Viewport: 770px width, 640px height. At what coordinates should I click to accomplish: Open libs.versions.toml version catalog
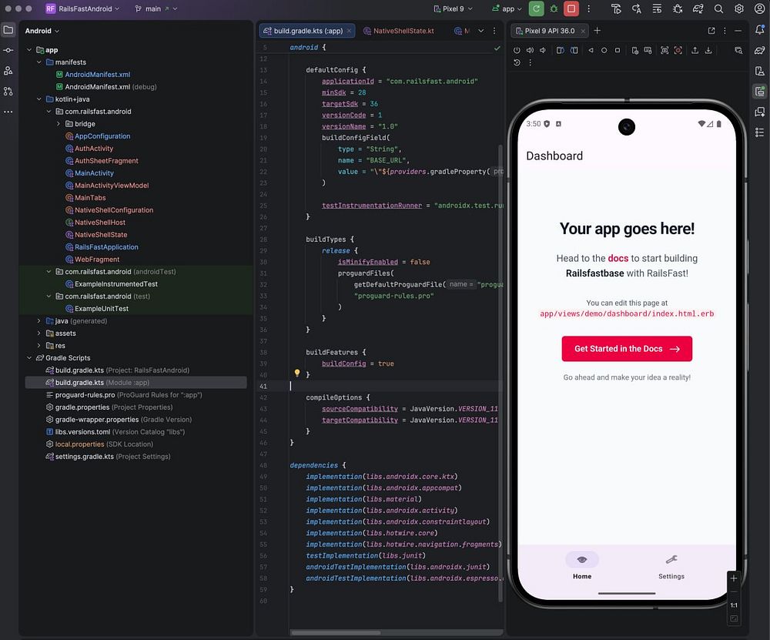pos(115,432)
